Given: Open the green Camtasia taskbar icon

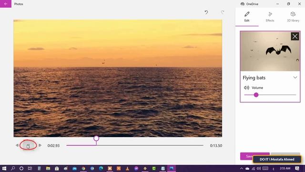Looking at the screenshot, I should (x=154, y=168).
